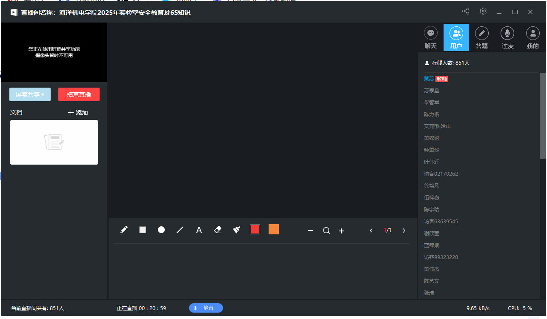Click the 结束直播 end broadcast button
The image size is (547, 319).
click(x=79, y=94)
